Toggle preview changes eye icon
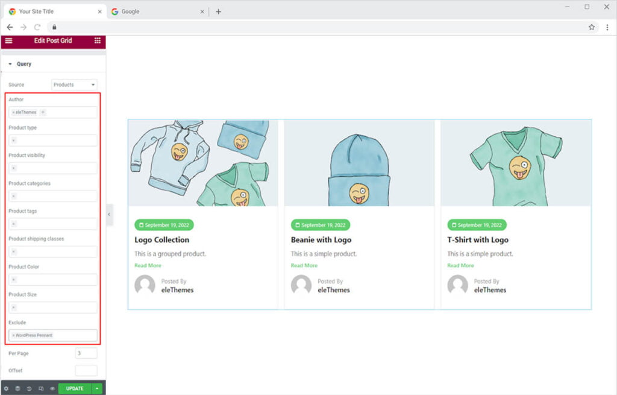Screen dimensions: 617x395 [52, 389]
